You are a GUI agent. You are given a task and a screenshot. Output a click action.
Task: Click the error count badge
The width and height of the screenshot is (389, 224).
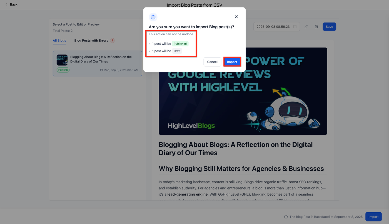click(x=112, y=41)
